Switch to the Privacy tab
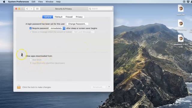Screen dimensions: 192x108 [79, 17]
